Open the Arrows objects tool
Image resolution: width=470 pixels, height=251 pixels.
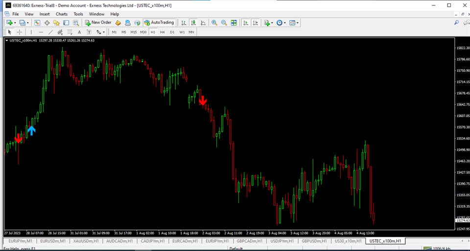click(98, 32)
